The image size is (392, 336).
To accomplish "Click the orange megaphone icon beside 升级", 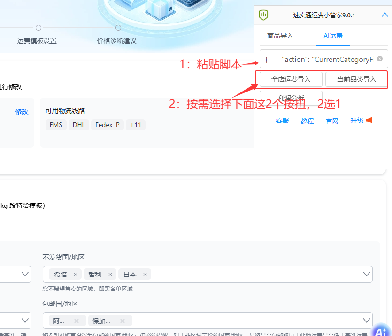I will tap(369, 121).
